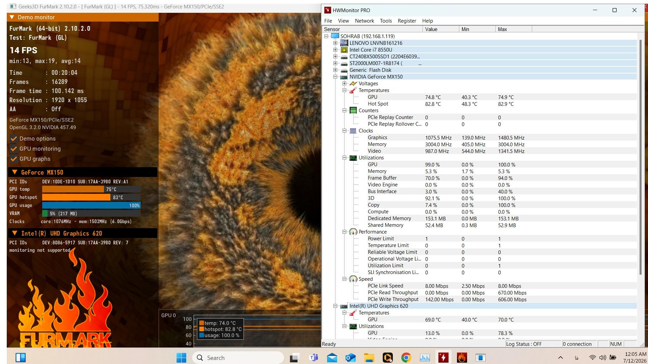Expand the Voltages node under MX150
The width and height of the screenshot is (648, 364).
pos(344,83)
